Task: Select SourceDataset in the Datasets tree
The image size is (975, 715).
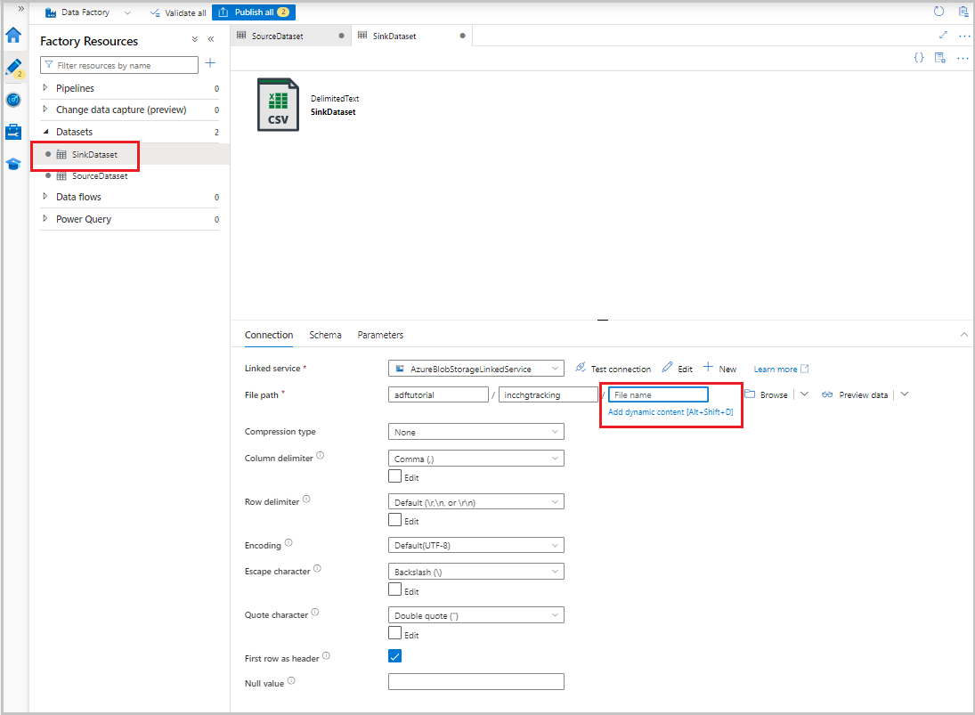Action: click(100, 176)
